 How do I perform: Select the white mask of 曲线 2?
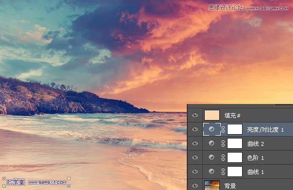tap(235, 143)
